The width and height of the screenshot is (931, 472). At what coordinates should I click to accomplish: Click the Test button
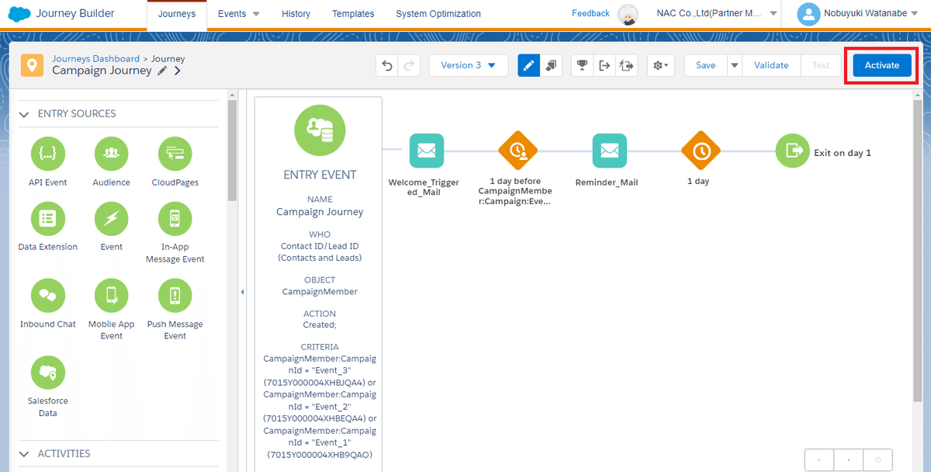click(x=821, y=65)
